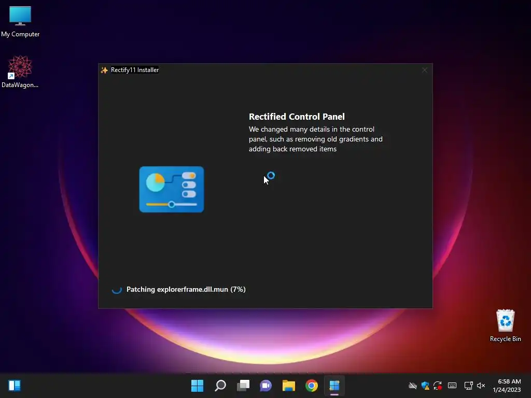Open the touch keyboard tray icon
This screenshot has width=531, height=398.
(x=452, y=386)
